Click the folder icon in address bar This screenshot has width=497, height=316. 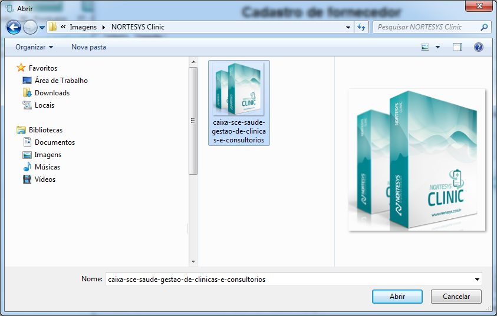click(x=52, y=27)
